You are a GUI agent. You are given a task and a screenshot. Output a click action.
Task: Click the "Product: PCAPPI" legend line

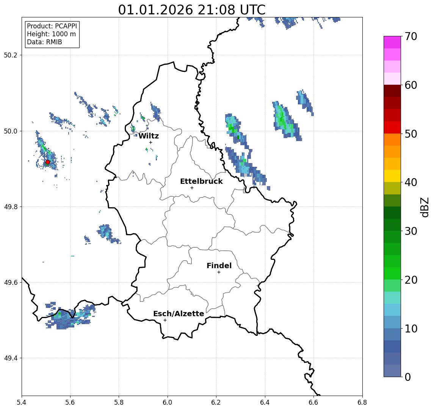pos(52,26)
